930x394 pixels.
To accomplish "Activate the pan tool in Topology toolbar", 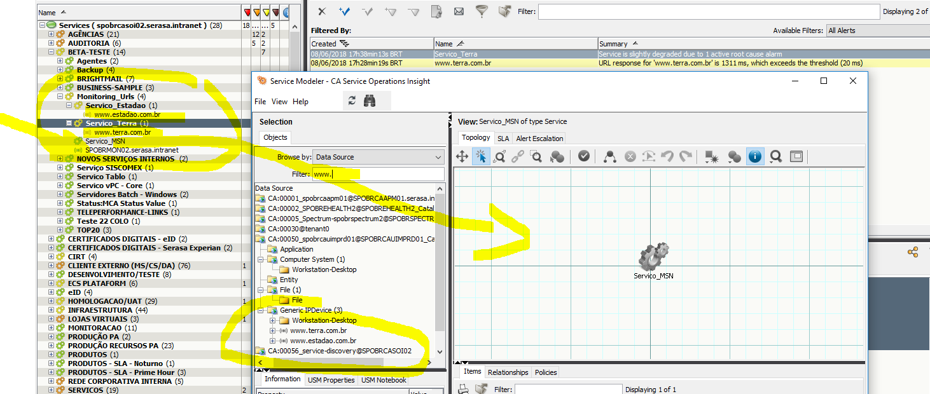I will coord(461,156).
